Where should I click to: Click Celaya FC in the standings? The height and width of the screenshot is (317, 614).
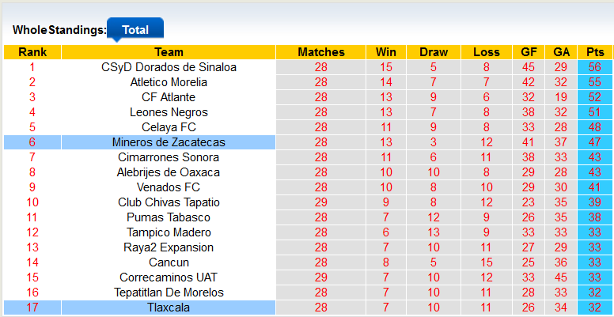pos(169,127)
